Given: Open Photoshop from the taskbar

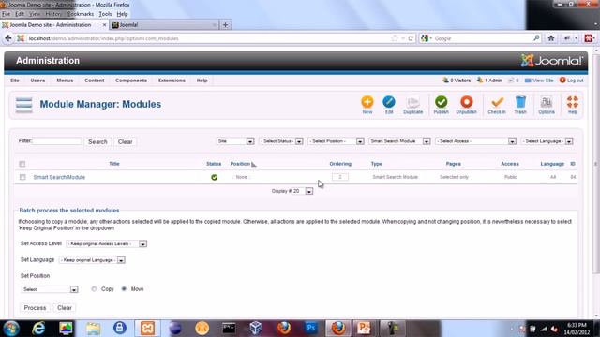Looking at the screenshot, I should (x=311, y=328).
